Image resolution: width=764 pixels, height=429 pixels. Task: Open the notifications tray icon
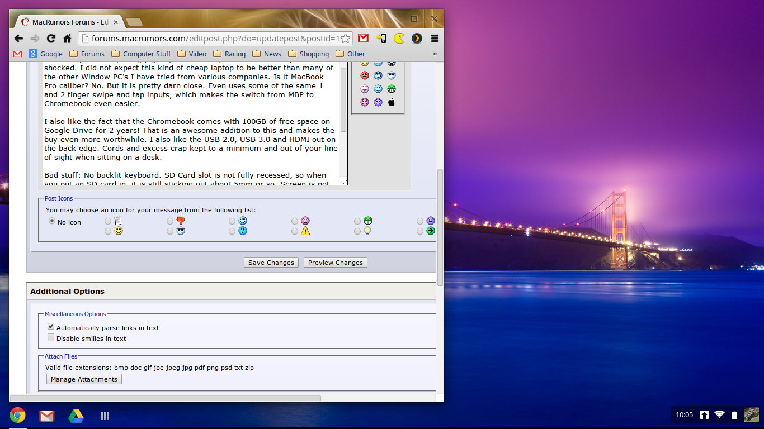pos(705,415)
